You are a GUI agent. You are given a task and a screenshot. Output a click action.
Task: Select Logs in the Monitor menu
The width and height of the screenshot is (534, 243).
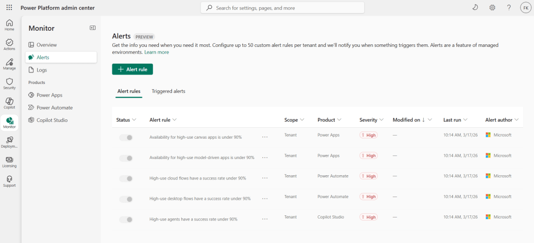[x=42, y=70]
